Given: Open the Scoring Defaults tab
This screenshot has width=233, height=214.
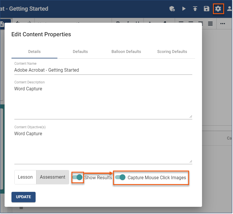Looking at the screenshot, I should [172, 51].
